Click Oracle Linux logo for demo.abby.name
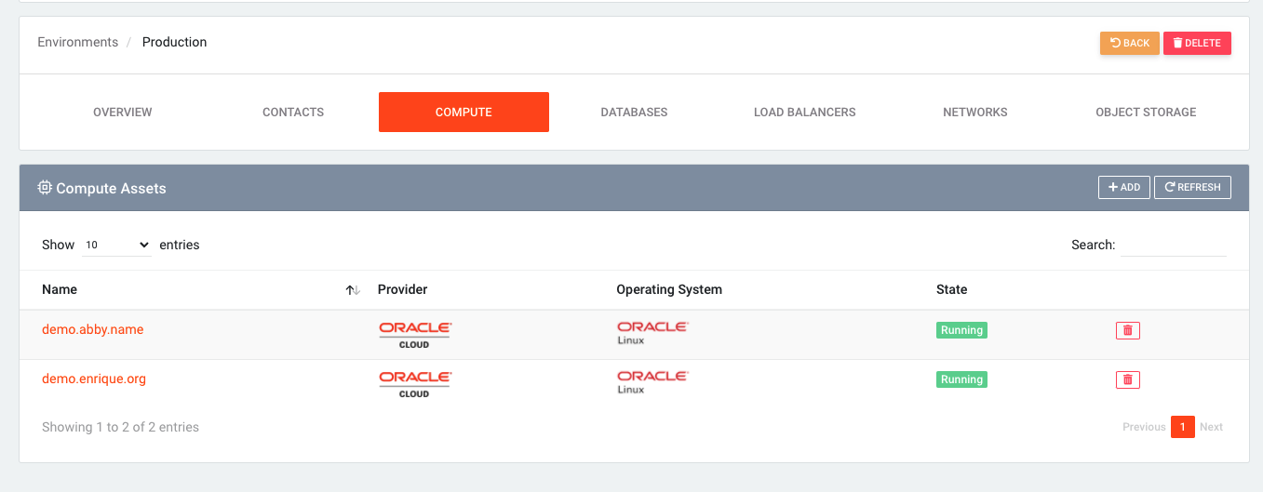The height and width of the screenshot is (492, 1263). coord(652,333)
